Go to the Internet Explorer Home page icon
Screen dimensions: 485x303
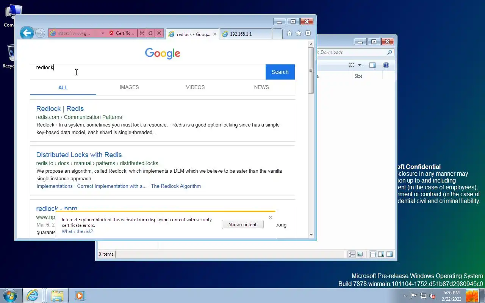tap(289, 33)
